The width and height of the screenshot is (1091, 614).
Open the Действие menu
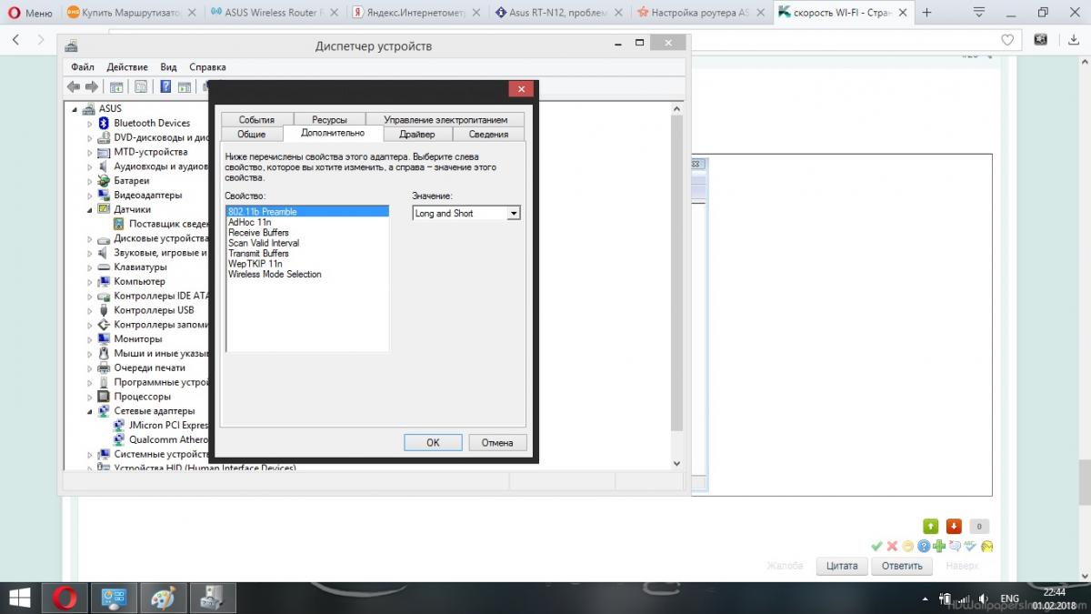pyautogui.click(x=127, y=66)
